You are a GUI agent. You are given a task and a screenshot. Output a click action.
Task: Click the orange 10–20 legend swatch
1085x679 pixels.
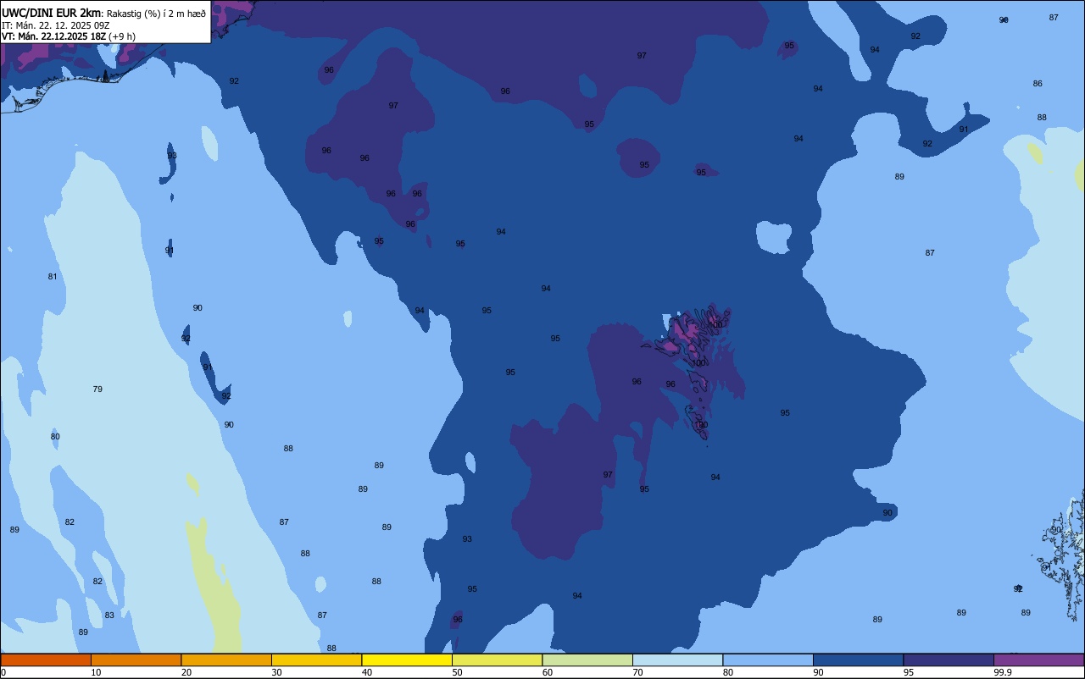(x=136, y=660)
